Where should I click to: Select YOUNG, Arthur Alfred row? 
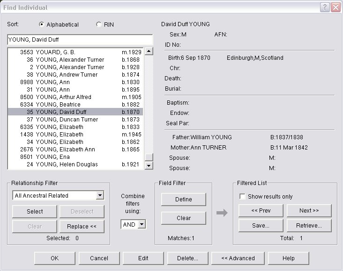click(x=75, y=97)
